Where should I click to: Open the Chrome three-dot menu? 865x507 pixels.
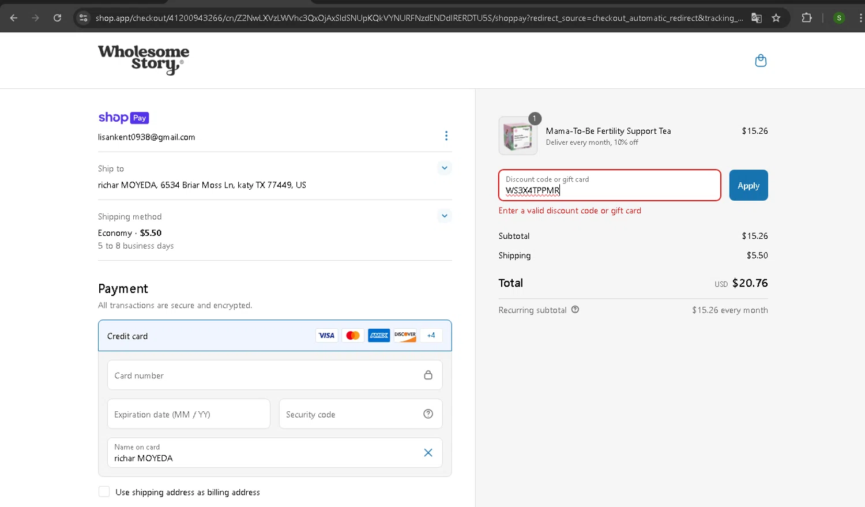click(860, 18)
